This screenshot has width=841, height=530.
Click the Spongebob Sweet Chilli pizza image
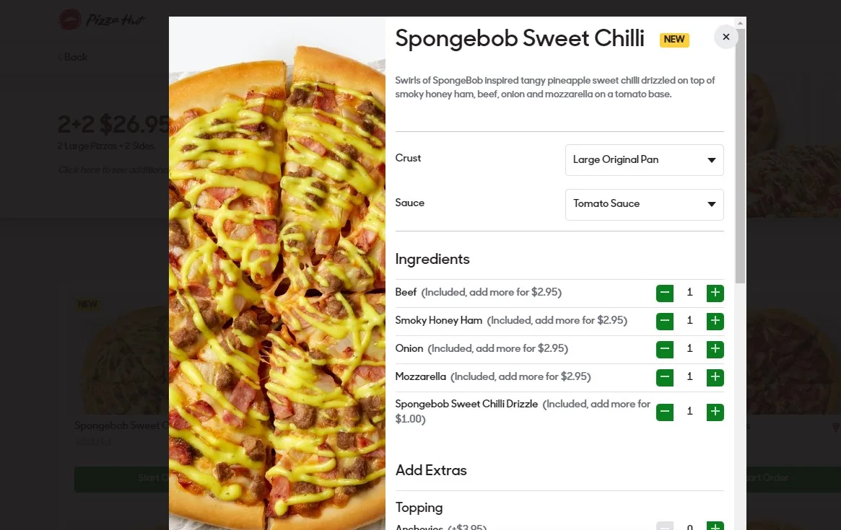click(x=277, y=274)
